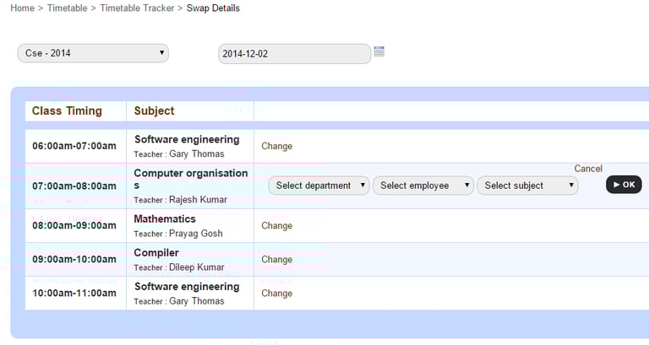
Task: Change the 06:00am-07:00am Software engineering class
Action: point(276,146)
